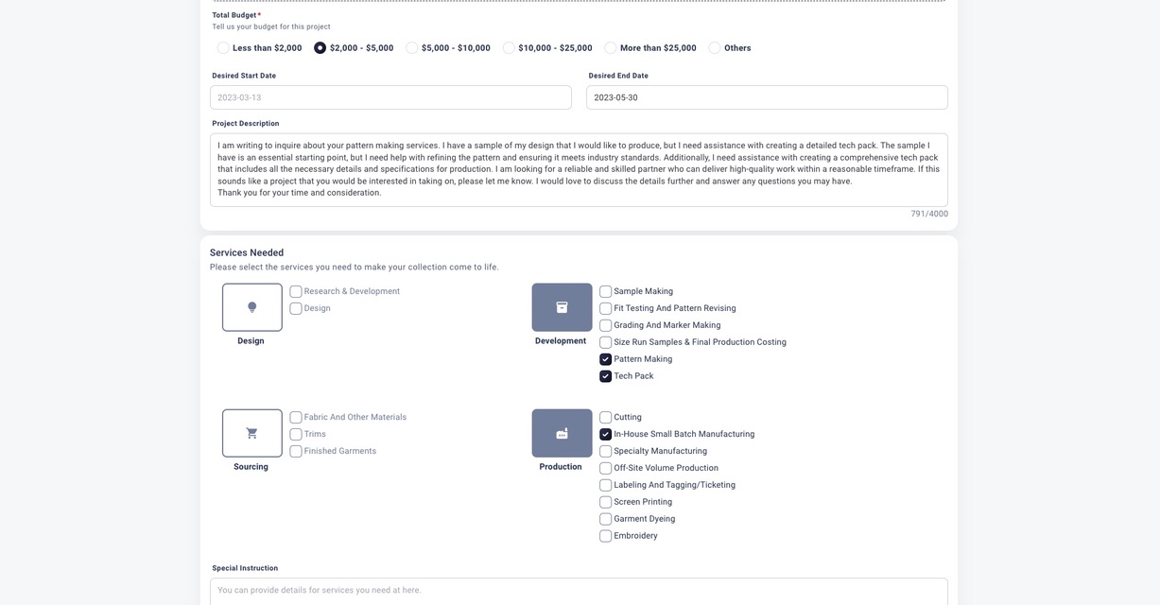Screen dimensions: 1160x605
Task: Tick the Embroidery checkbox
Action: [x=606, y=536]
